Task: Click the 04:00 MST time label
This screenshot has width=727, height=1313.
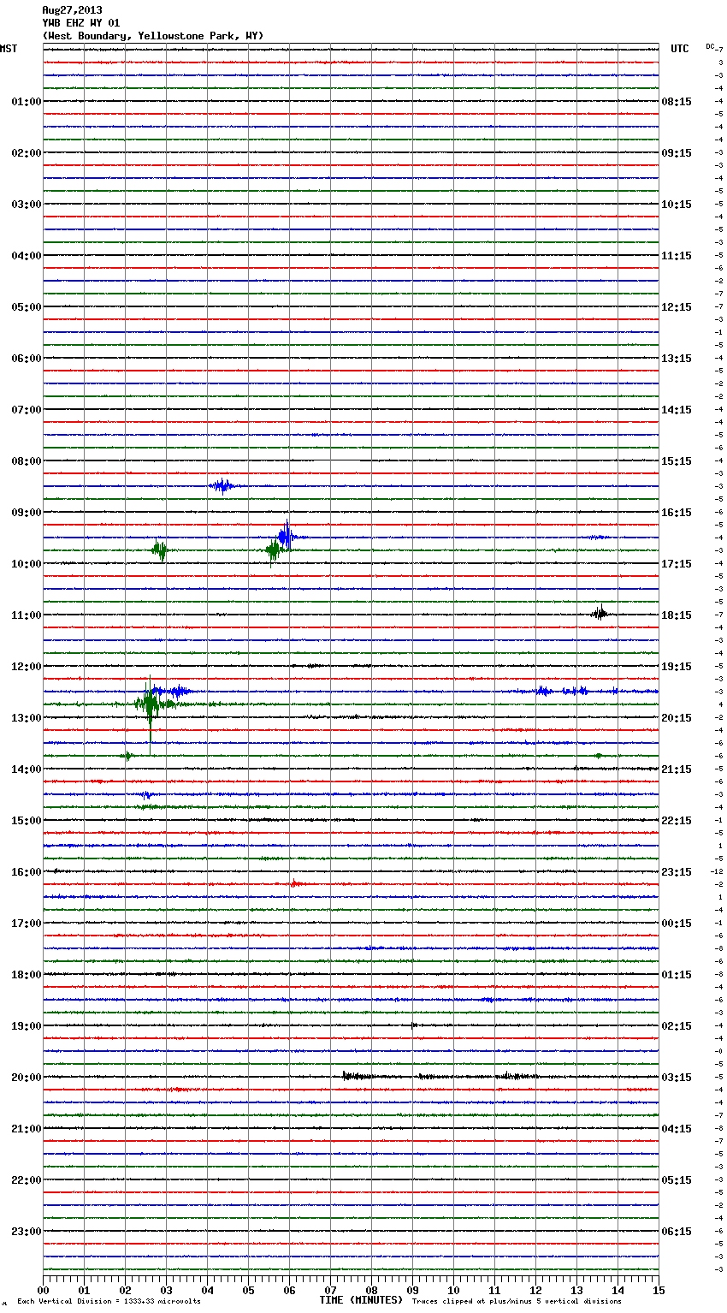Action: pos(27,256)
